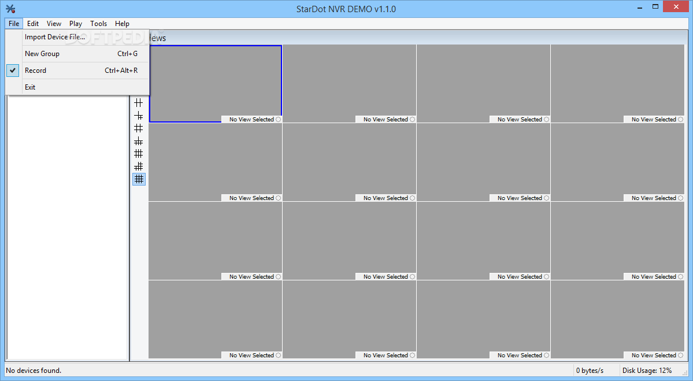This screenshot has width=693, height=381.
Task: Click the 'No devices found.' status message
Action: [34, 371]
